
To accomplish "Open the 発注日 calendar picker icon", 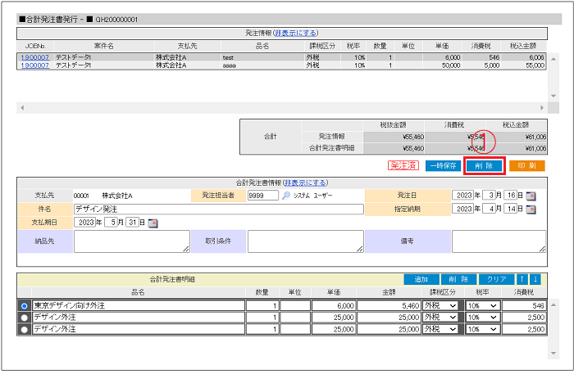I will tap(531, 196).
